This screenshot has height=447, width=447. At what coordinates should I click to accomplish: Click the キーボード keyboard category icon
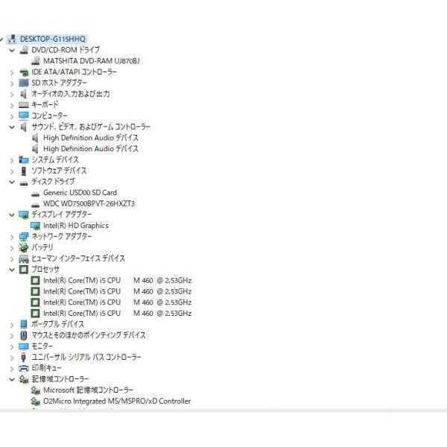click(x=24, y=105)
